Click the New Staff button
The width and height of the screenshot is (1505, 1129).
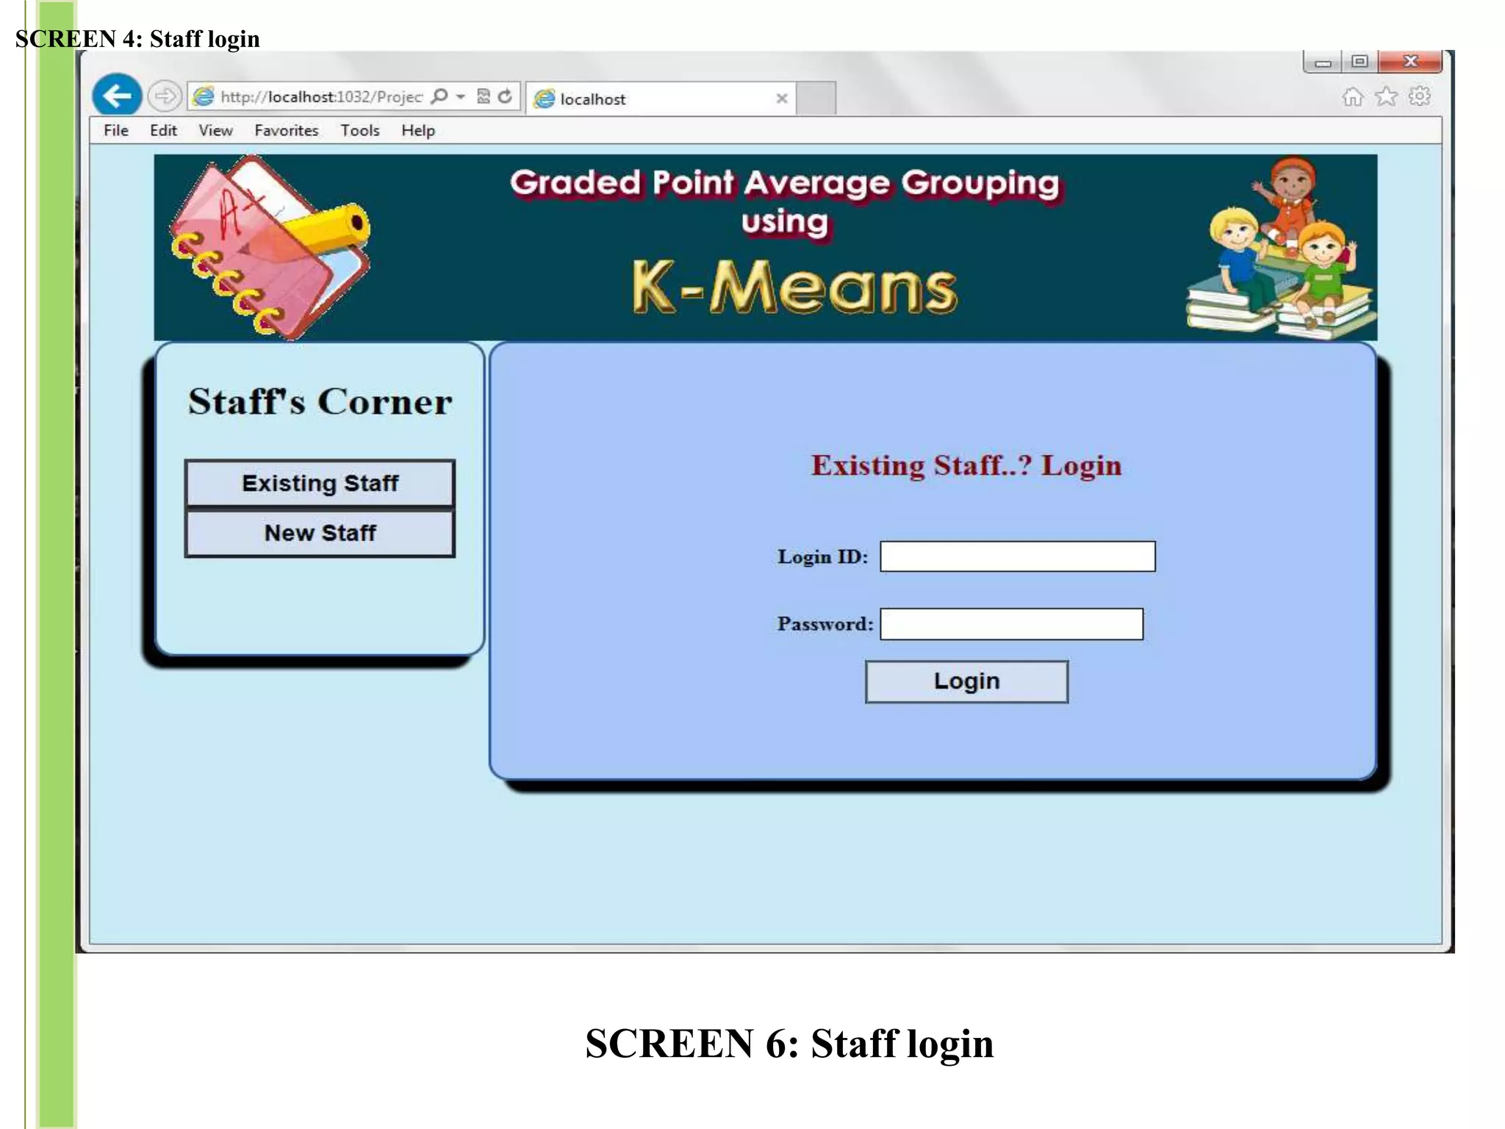click(320, 533)
